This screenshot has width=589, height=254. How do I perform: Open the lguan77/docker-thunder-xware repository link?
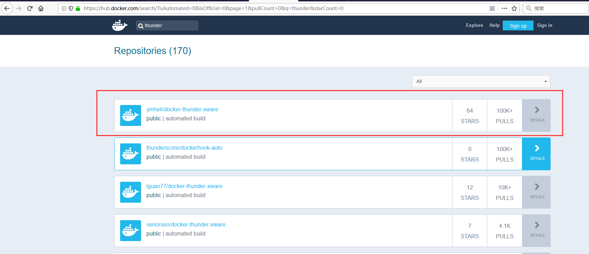[184, 186]
